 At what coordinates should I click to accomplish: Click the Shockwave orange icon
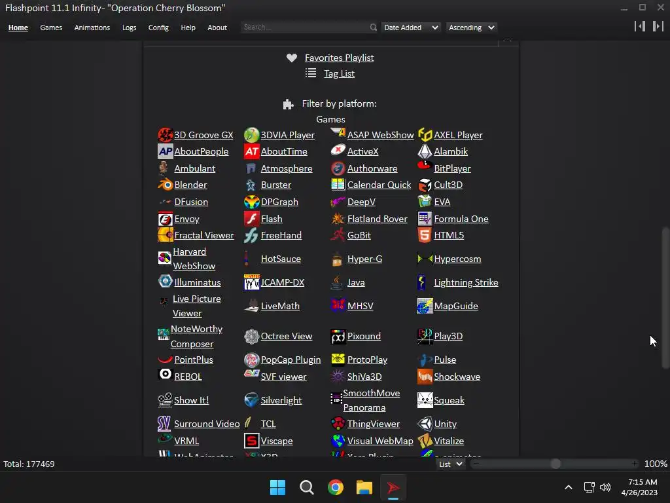point(425,377)
